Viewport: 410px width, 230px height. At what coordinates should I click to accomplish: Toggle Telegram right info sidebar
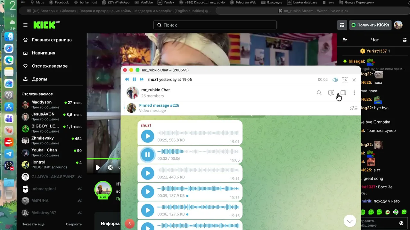click(343, 93)
